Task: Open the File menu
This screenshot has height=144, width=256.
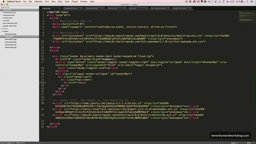Action: tap(25, 2)
